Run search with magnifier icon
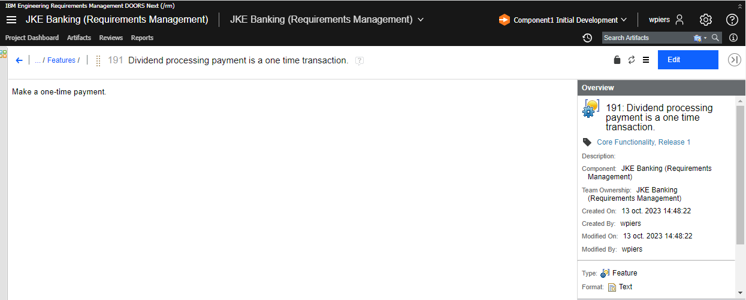 click(x=715, y=38)
